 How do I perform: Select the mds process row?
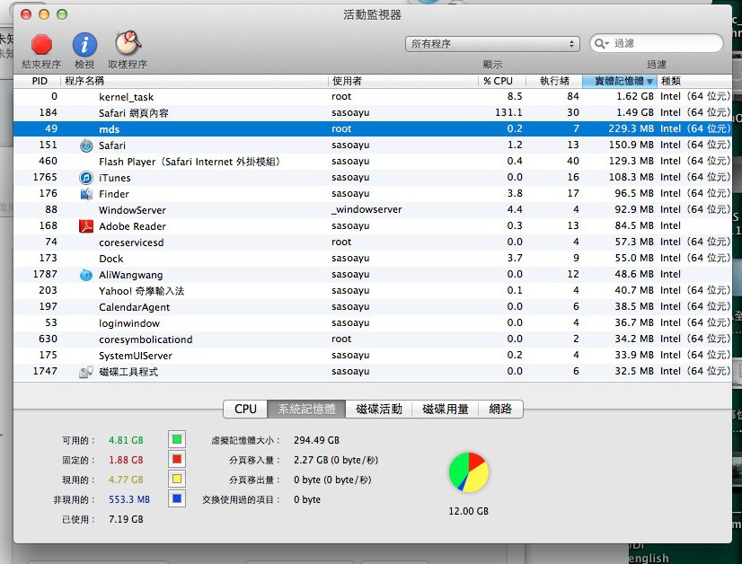373,128
